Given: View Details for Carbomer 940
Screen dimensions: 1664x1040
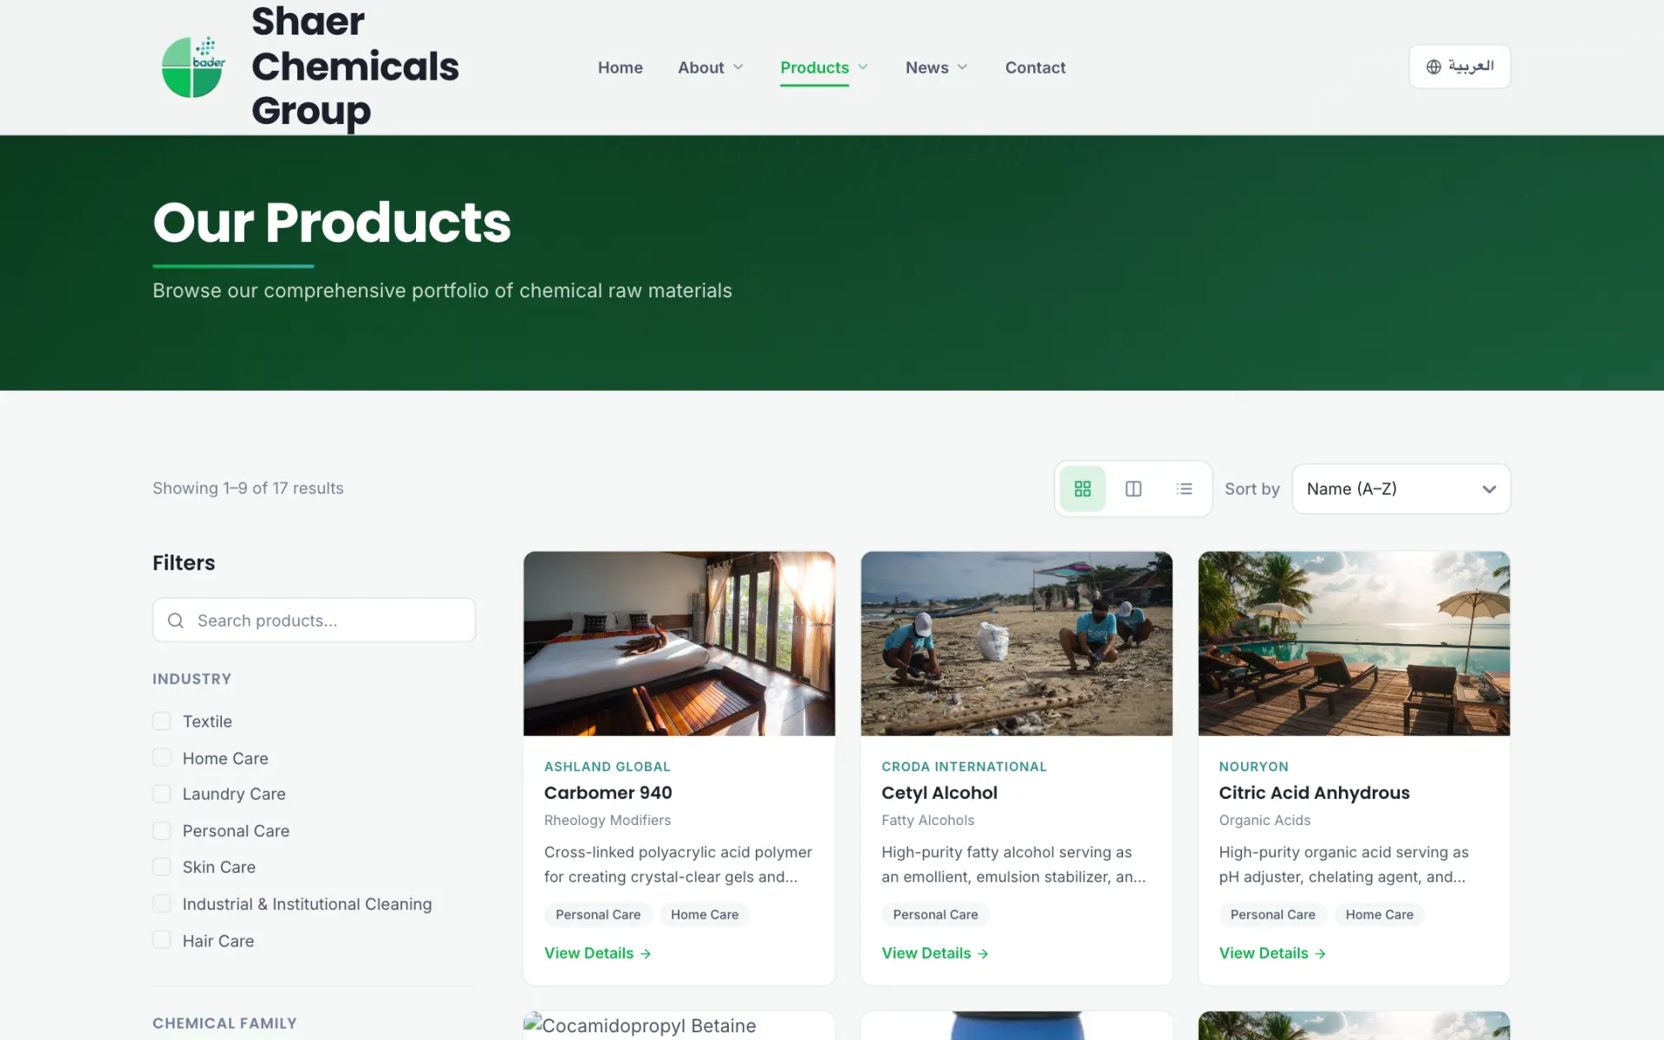Looking at the screenshot, I should click(597, 953).
